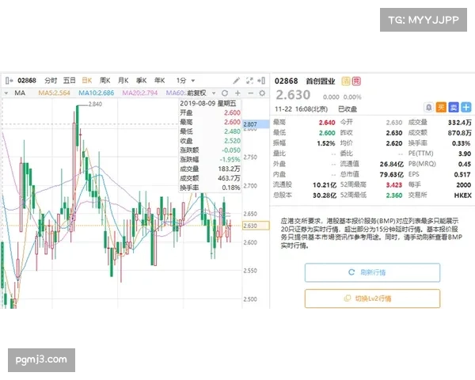Click the EPS value 0.517
The height and width of the screenshot is (380, 475).
[x=462, y=174]
